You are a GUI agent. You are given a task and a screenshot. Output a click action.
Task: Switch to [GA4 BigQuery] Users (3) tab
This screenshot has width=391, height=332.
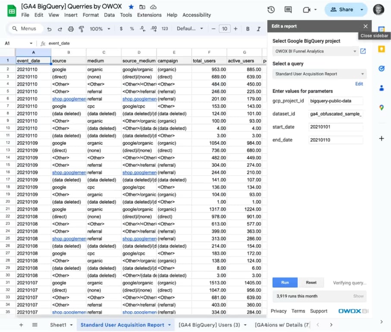pyautogui.click(x=209, y=325)
